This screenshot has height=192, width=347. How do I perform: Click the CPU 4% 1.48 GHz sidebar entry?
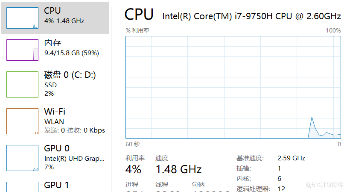[55, 18]
